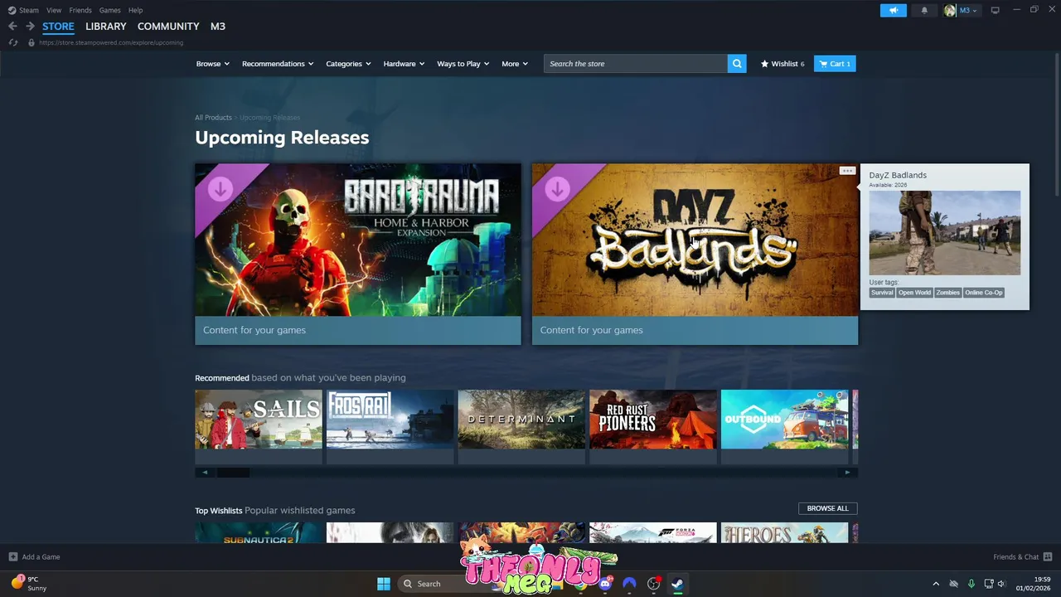Expand the Recommendations dropdown
Screen dimensions: 1061x597
[x=278, y=64]
